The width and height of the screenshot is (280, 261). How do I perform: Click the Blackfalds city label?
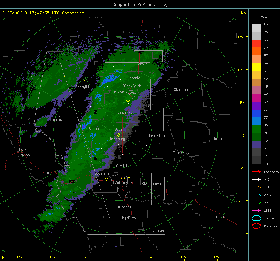(x=132, y=86)
